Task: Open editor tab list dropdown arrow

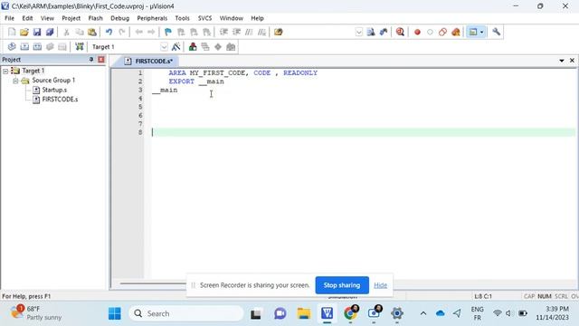Action: pos(562,61)
